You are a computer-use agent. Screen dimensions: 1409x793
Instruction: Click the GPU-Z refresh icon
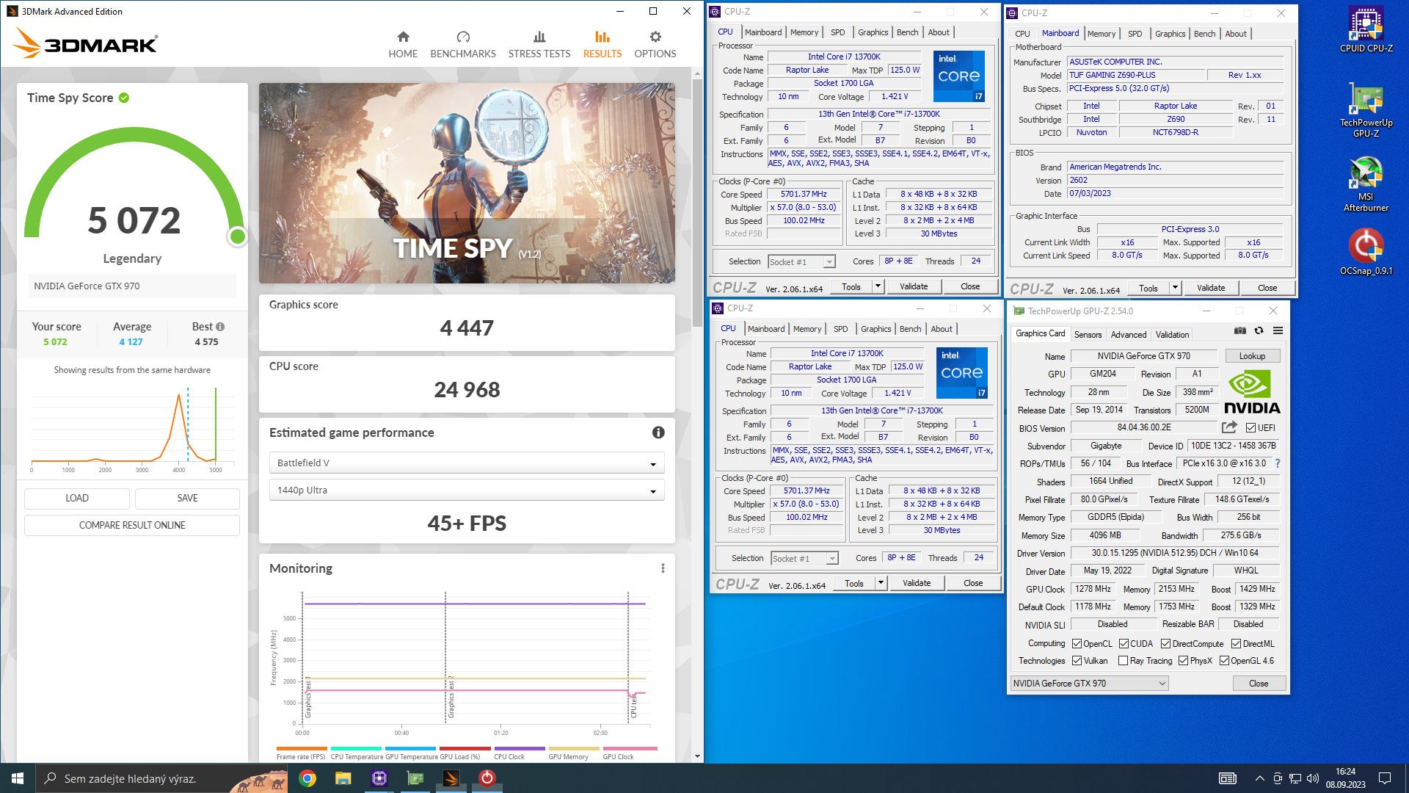[1259, 331]
